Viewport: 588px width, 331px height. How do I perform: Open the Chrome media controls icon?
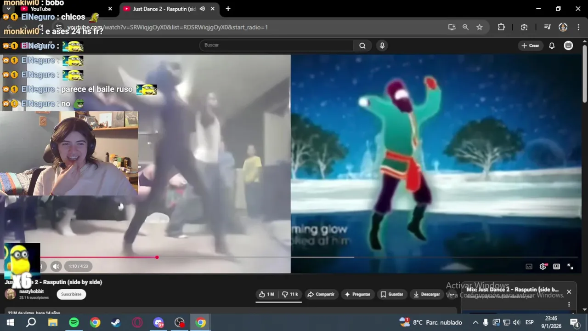coord(547,27)
